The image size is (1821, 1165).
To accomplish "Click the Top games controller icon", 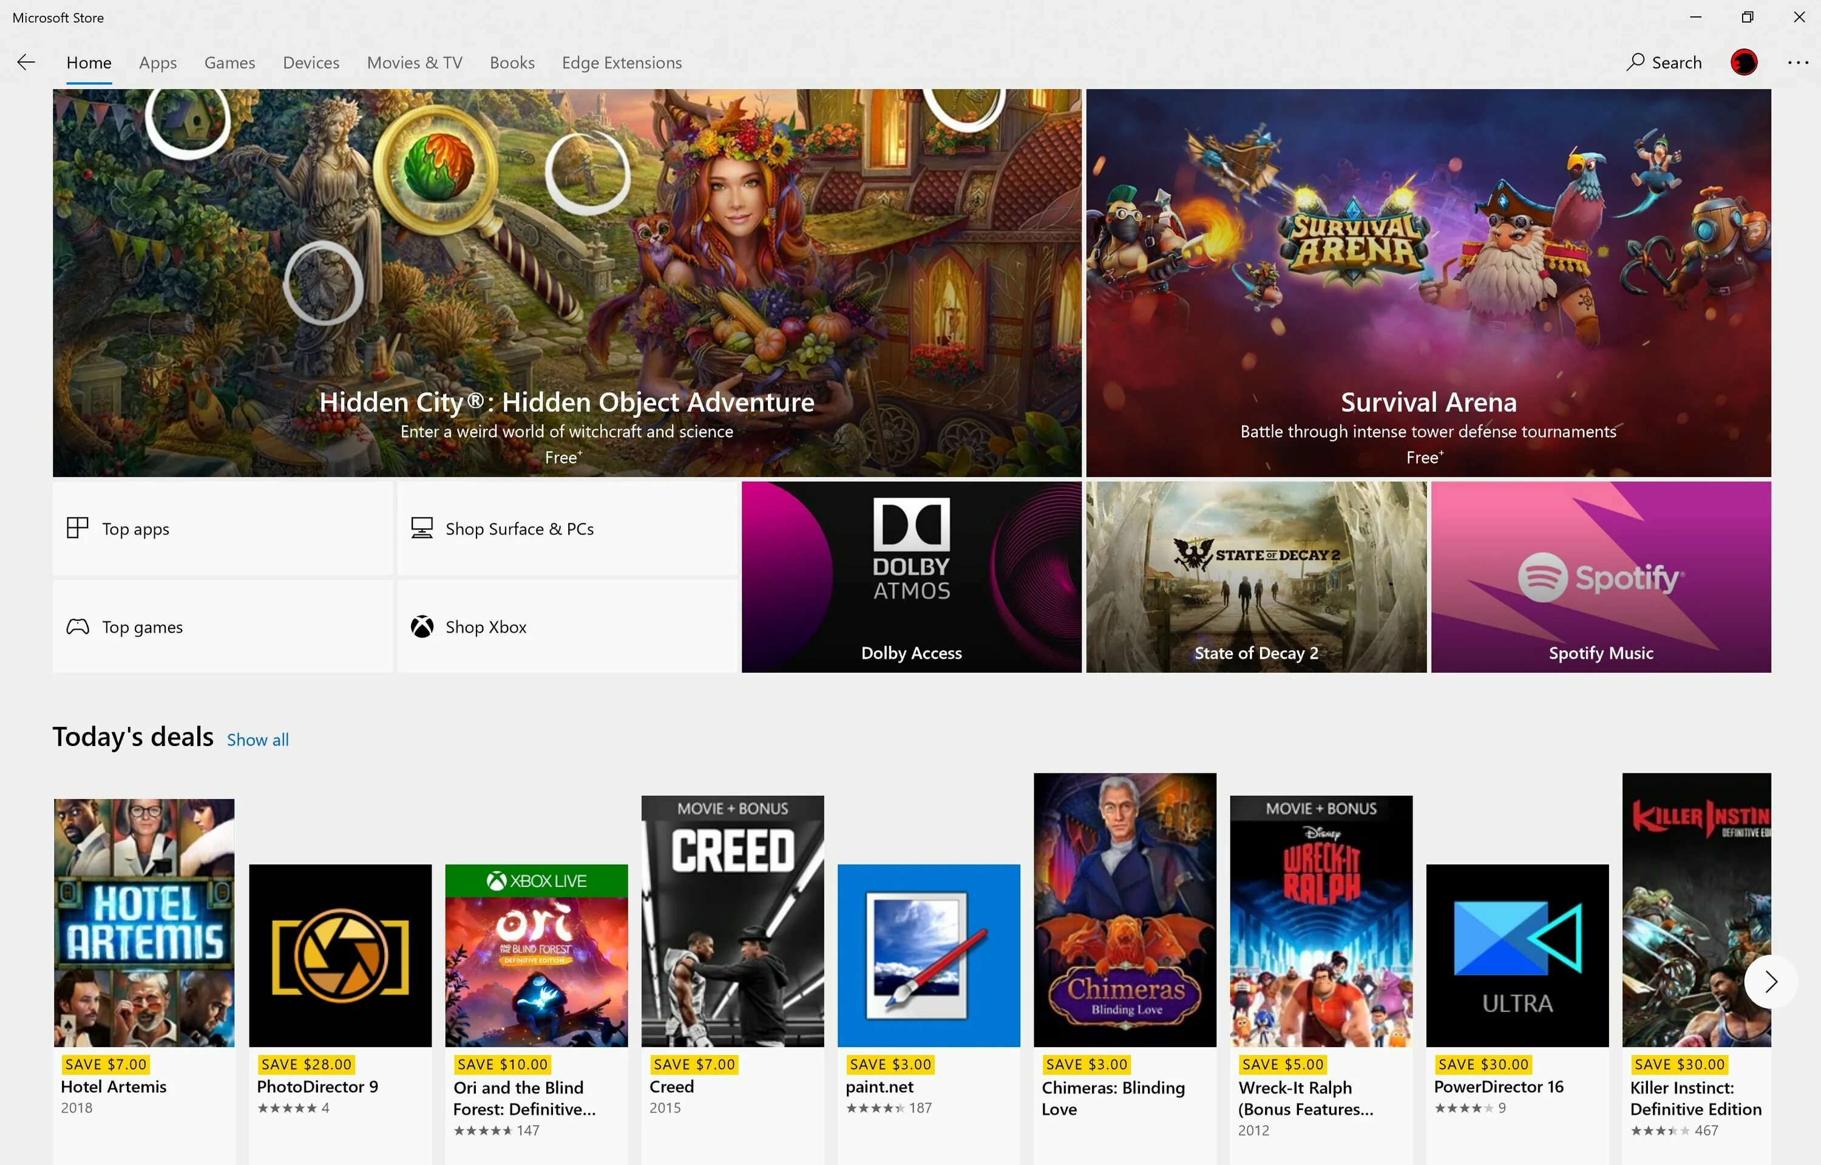I will tap(77, 627).
